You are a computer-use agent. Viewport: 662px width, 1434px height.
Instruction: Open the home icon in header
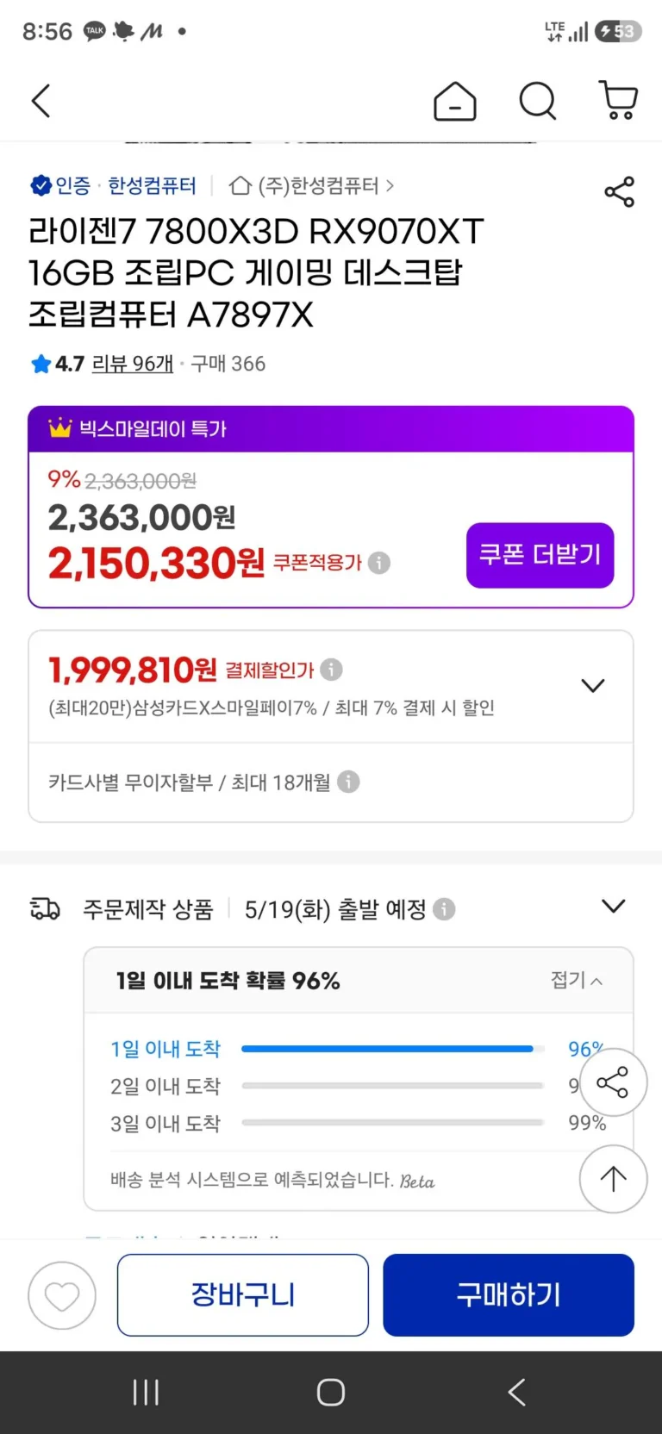(455, 102)
